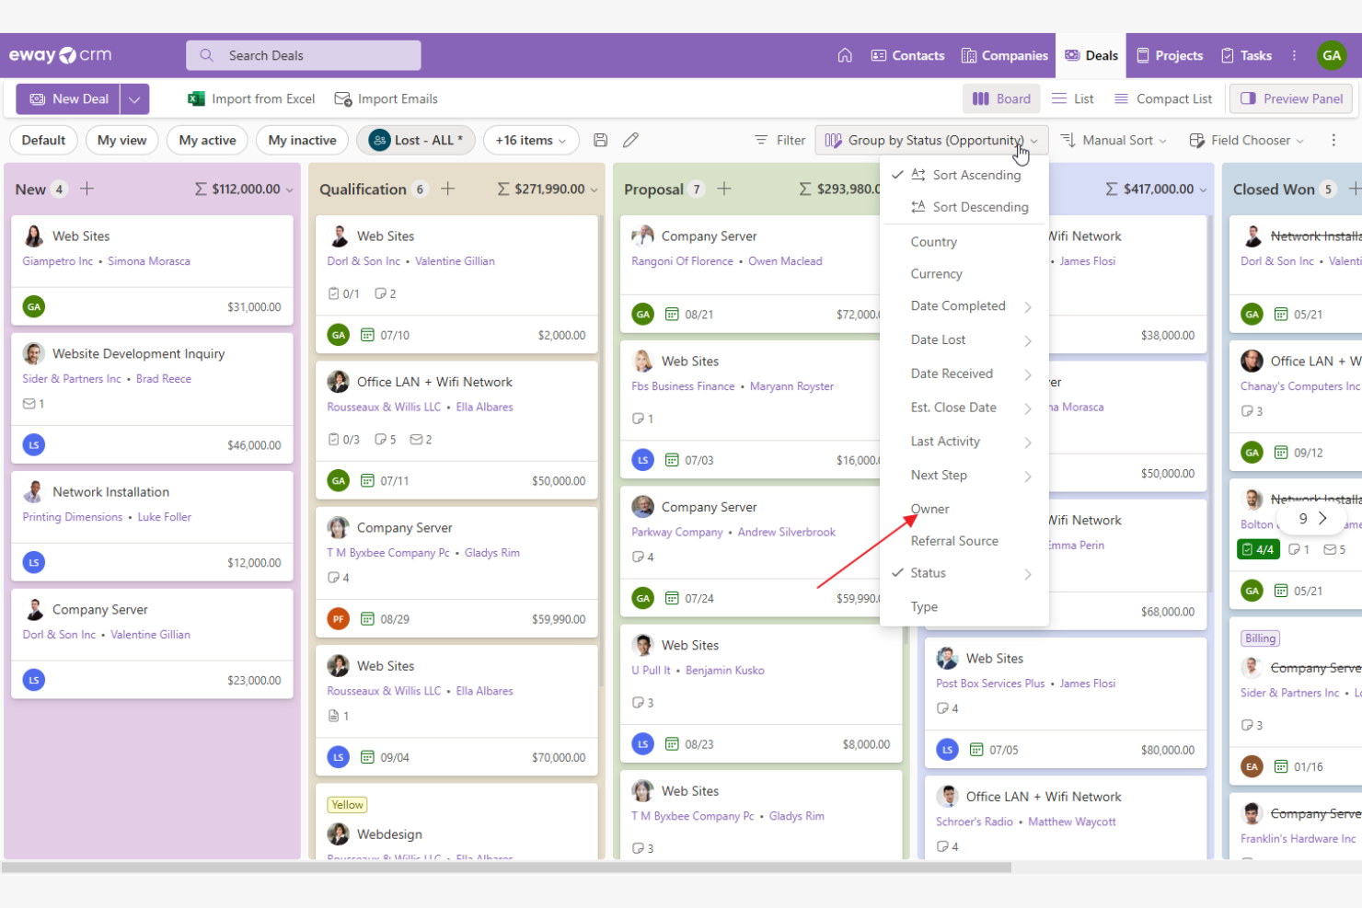Expand the New Deal button dropdown arrow
Screen dimensions: 1362x908
(133, 98)
